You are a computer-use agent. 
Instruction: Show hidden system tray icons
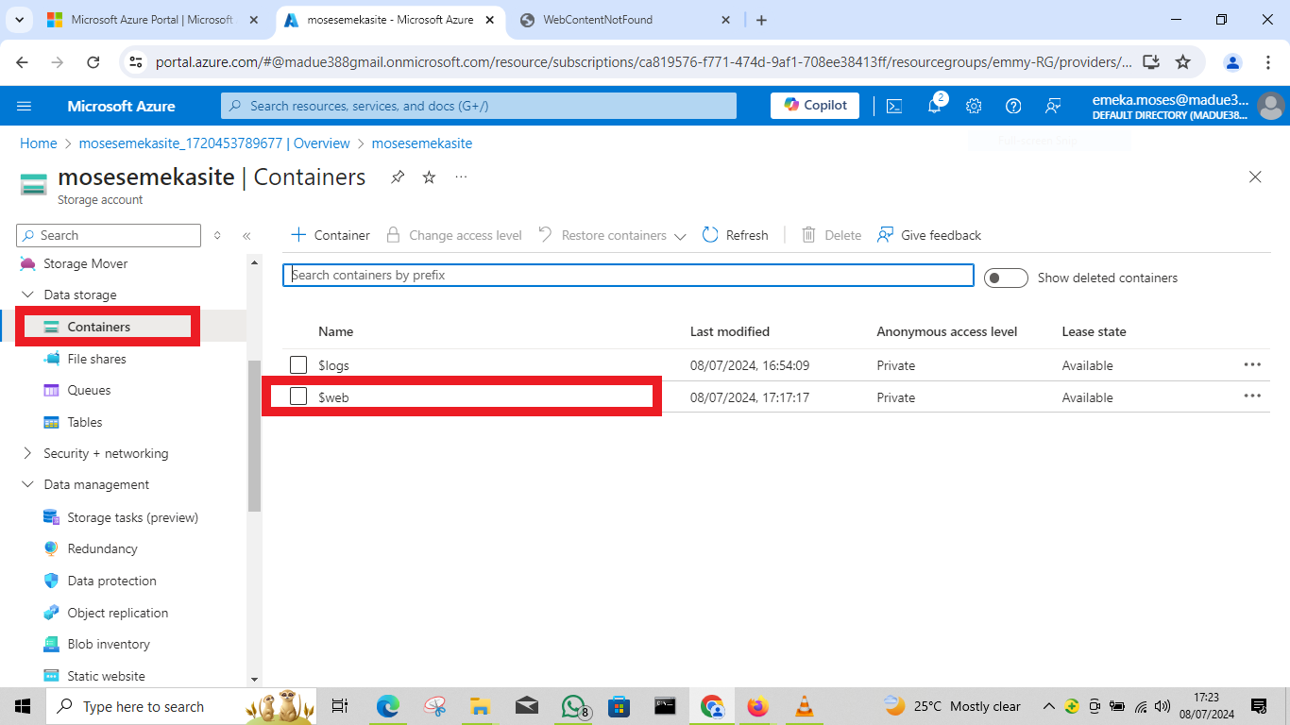(1048, 706)
